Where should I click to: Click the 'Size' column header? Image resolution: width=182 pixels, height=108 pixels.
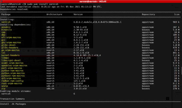coord(177,14)
